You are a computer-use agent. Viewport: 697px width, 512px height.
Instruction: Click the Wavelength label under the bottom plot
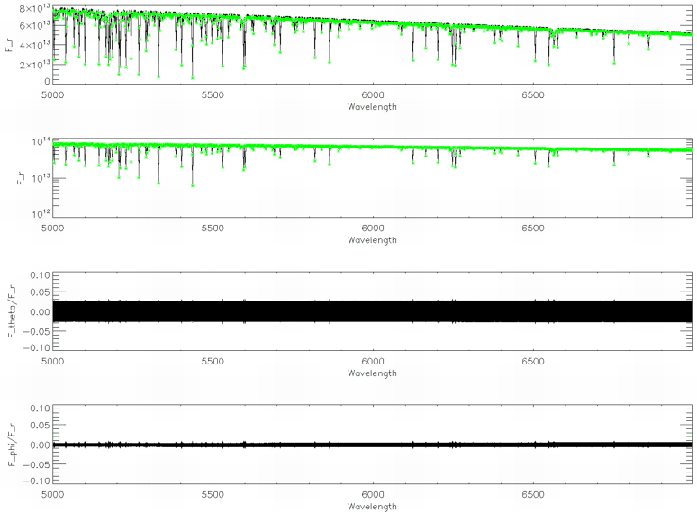(x=371, y=507)
